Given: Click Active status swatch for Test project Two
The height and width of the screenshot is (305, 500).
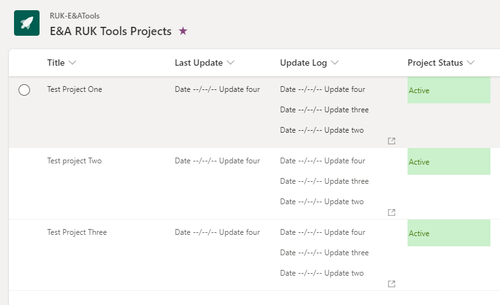Looking at the screenshot, I should [x=448, y=162].
